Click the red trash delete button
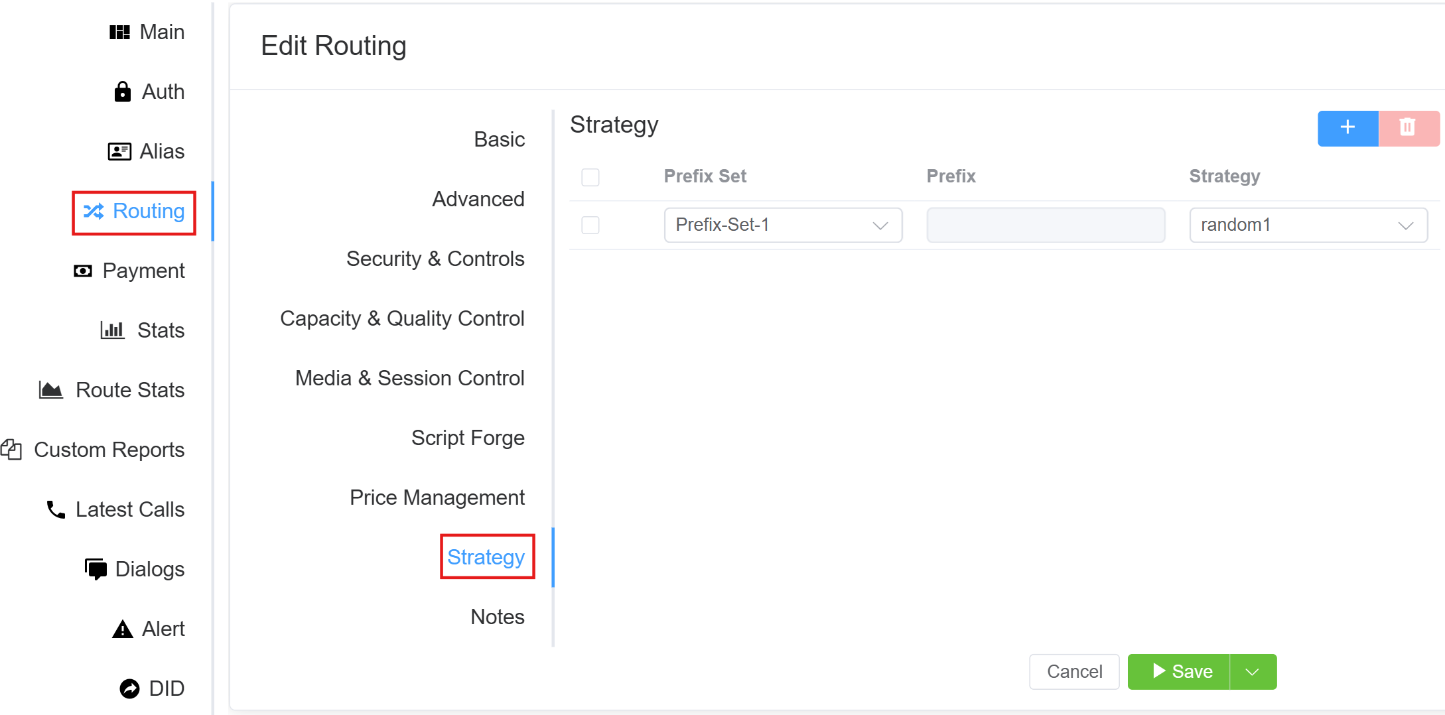The height and width of the screenshot is (715, 1445). click(x=1408, y=128)
